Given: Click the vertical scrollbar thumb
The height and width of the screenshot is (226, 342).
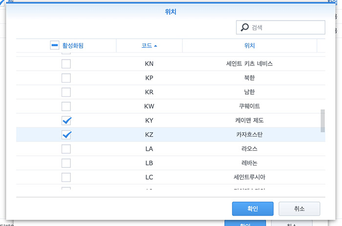Looking at the screenshot, I should click(x=322, y=121).
